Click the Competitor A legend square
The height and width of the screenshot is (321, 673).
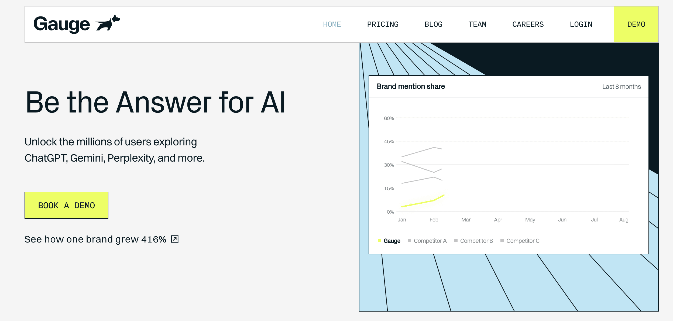coord(409,240)
